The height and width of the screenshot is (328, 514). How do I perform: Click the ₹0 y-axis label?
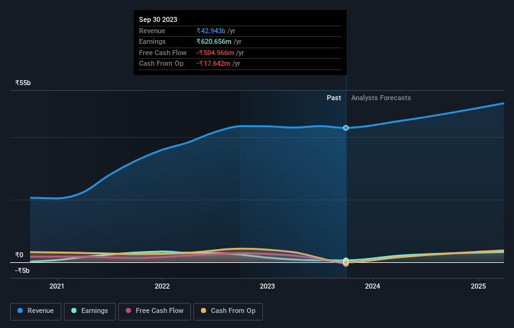pyautogui.click(x=19, y=255)
